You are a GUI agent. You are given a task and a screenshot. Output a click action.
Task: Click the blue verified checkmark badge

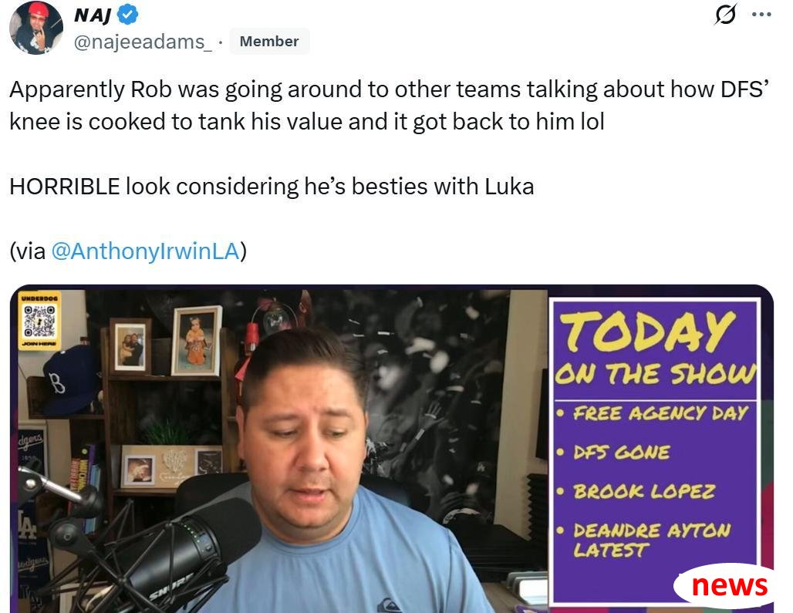[x=128, y=15]
